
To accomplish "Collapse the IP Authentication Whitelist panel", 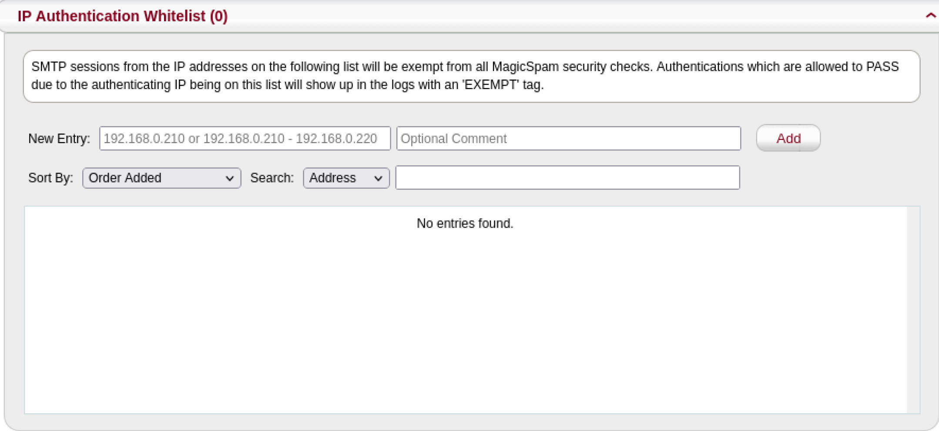I will tap(930, 16).
